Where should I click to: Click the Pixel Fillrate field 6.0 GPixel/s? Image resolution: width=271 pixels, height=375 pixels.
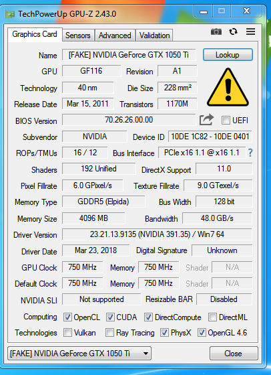[x=93, y=185]
